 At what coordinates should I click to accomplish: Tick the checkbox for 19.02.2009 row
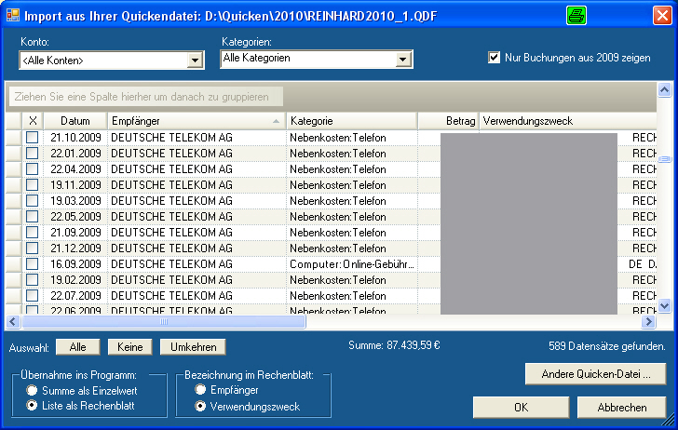[33, 279]
